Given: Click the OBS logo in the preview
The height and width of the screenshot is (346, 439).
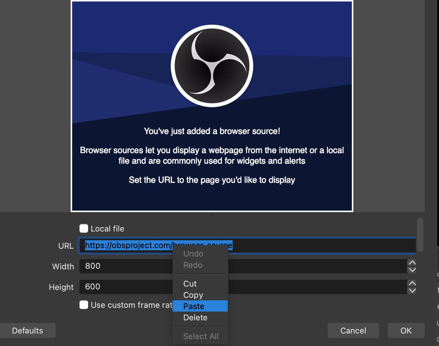Looking at the screenshot, I should (212, 65).
